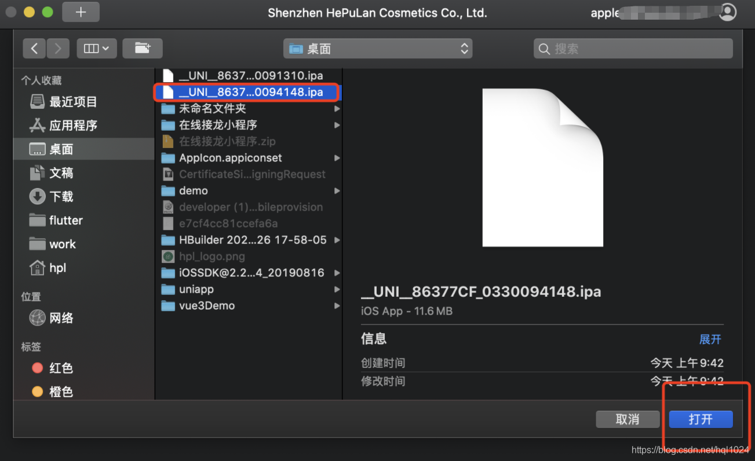755x461 pixels.
Task: Click the hpl house icon
Action: coord(37,268)
